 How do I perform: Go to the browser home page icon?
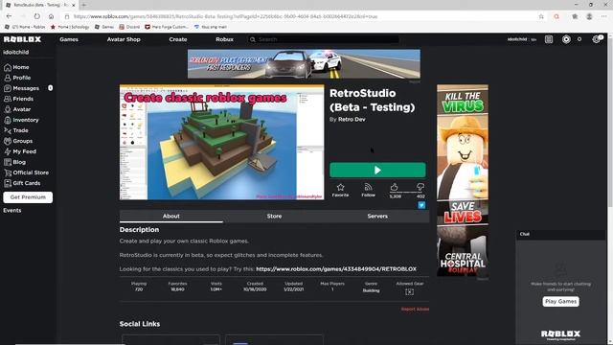click(x=51, y=16)
